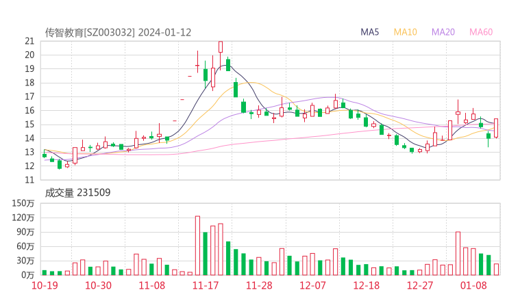Click the 11-28 date axis label

click(x=259, y=285)
